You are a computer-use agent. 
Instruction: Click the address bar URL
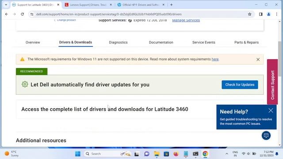tap(109, 14)
